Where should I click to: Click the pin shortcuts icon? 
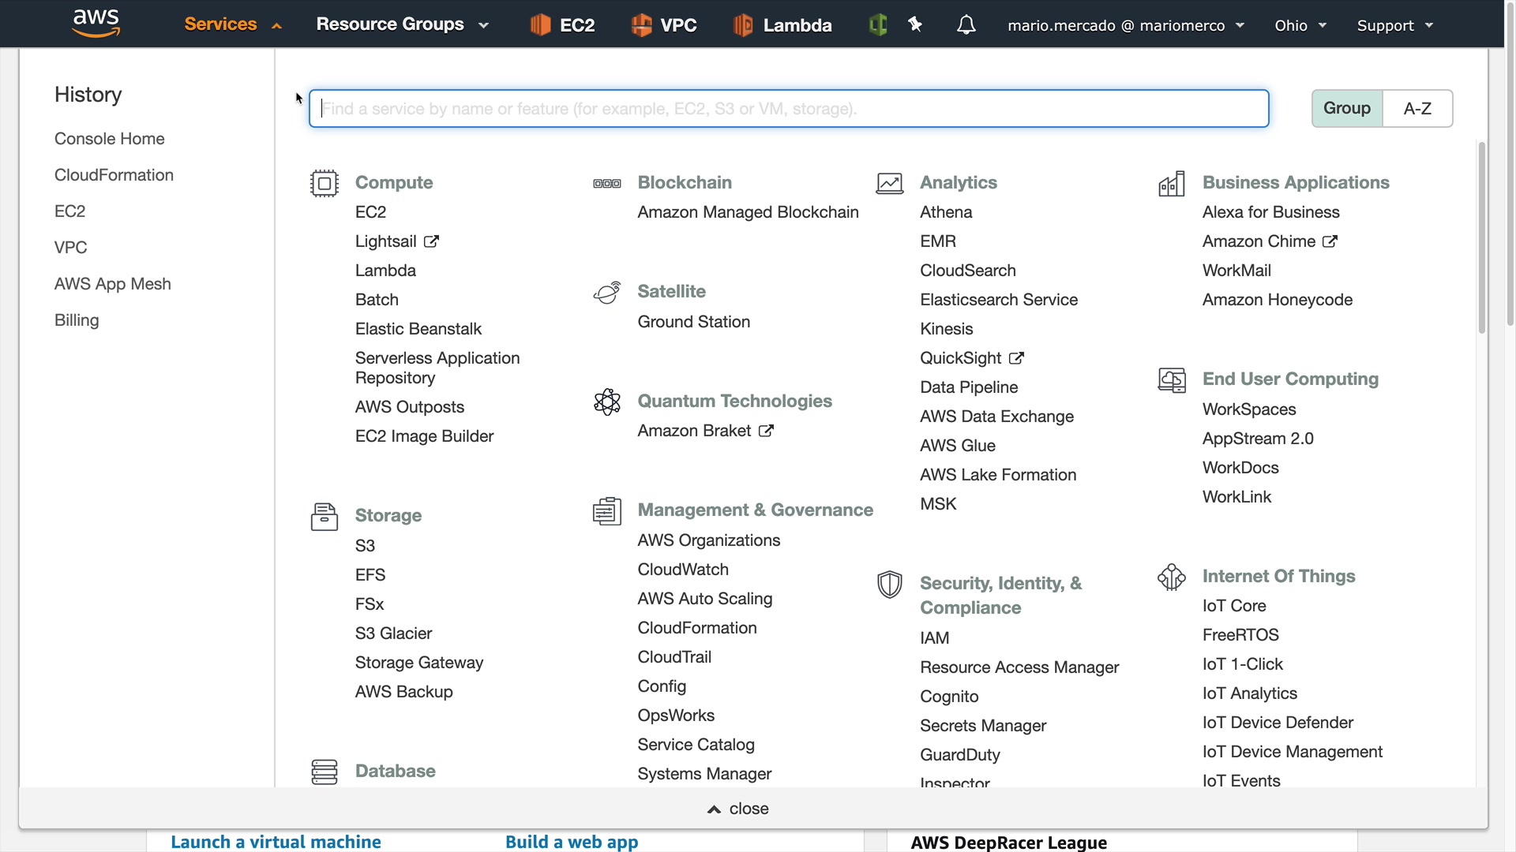[x=915, y=25]
